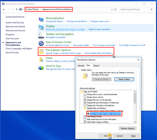This screenshot has height=140, width=157.
Task: Click Control Panel in breadcrumb path
Action: 32,9
